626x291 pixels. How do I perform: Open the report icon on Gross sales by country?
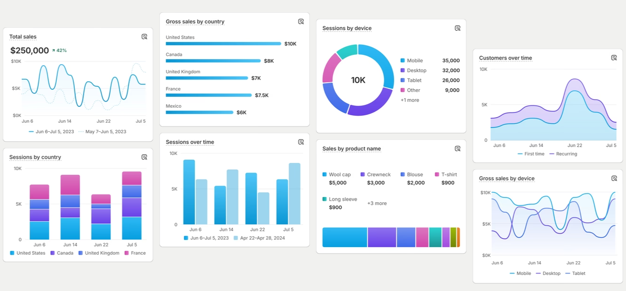coord(301,22)
